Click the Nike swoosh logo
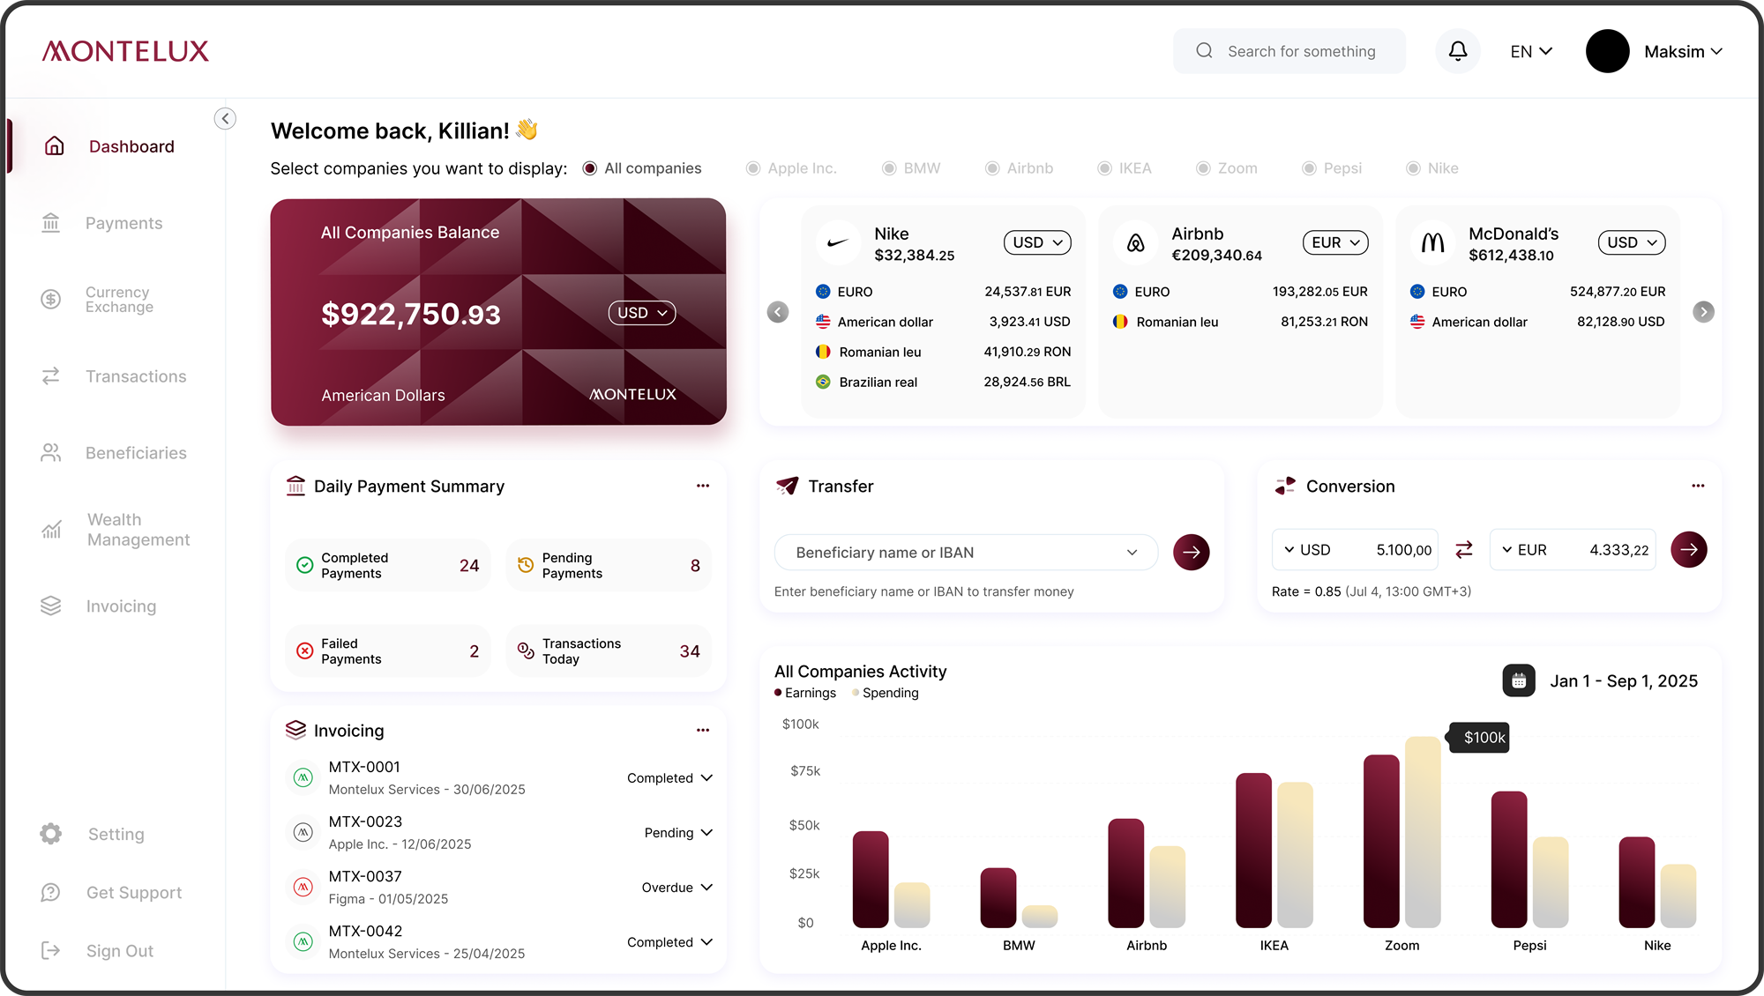The height and width of the screenshot is (996, 1764). point(838,242)
